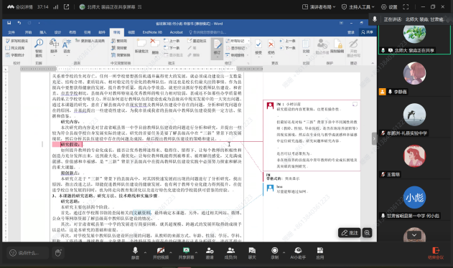Start recording the meeting
The width and height of the screenshot is (453, 268).
tap(274, 253)
